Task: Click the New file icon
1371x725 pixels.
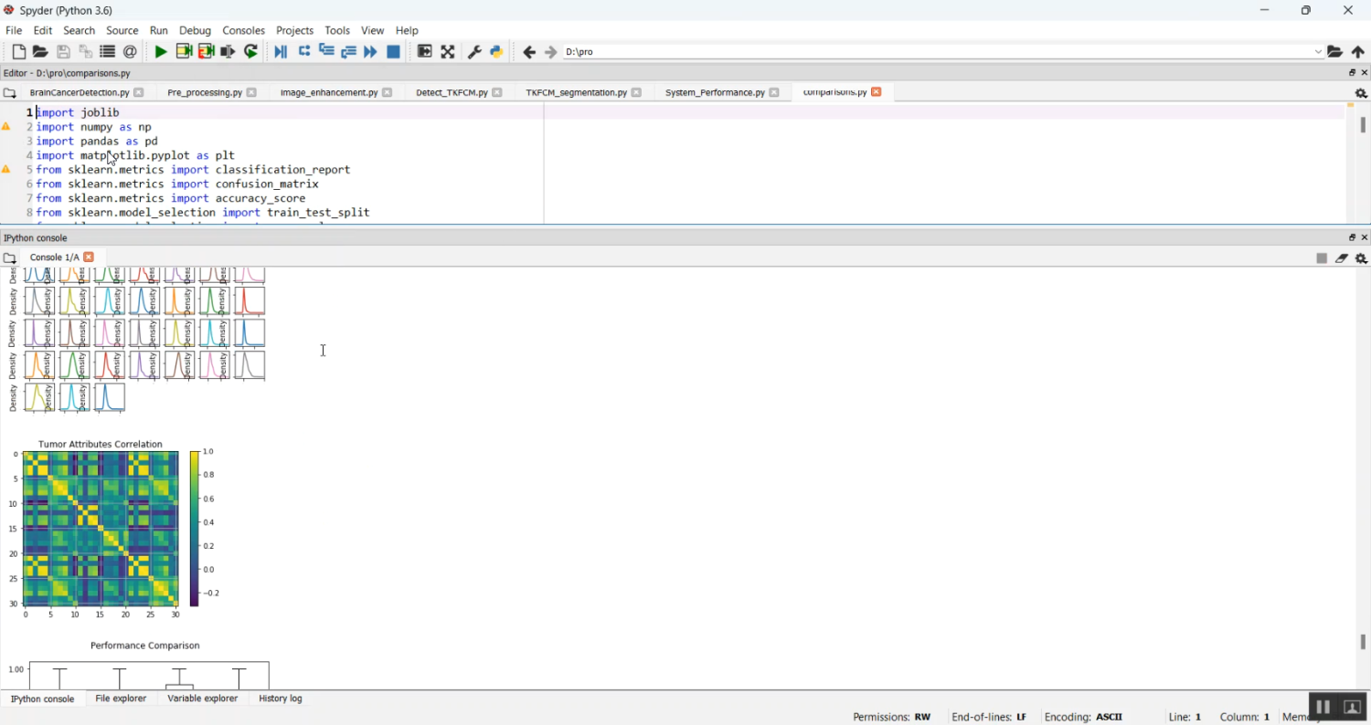Action: coord(18,52)
